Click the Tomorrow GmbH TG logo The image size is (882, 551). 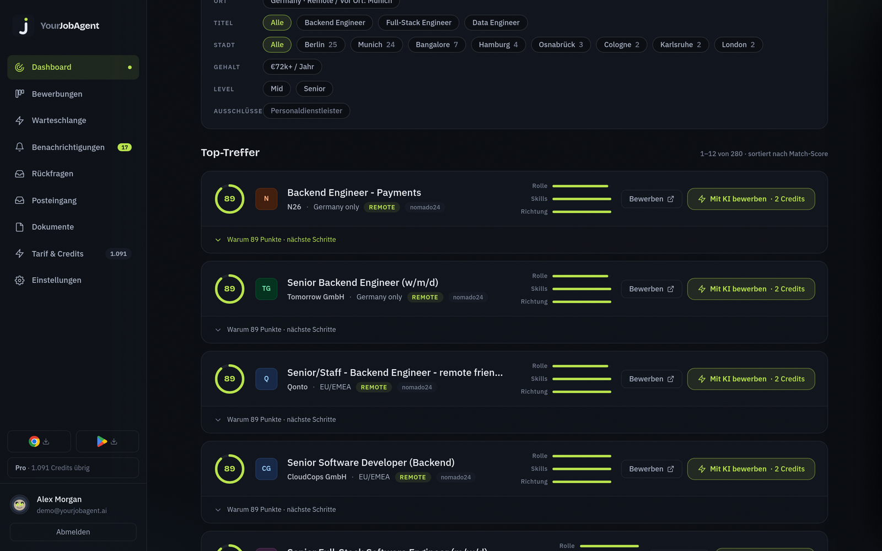coord(266,289)
